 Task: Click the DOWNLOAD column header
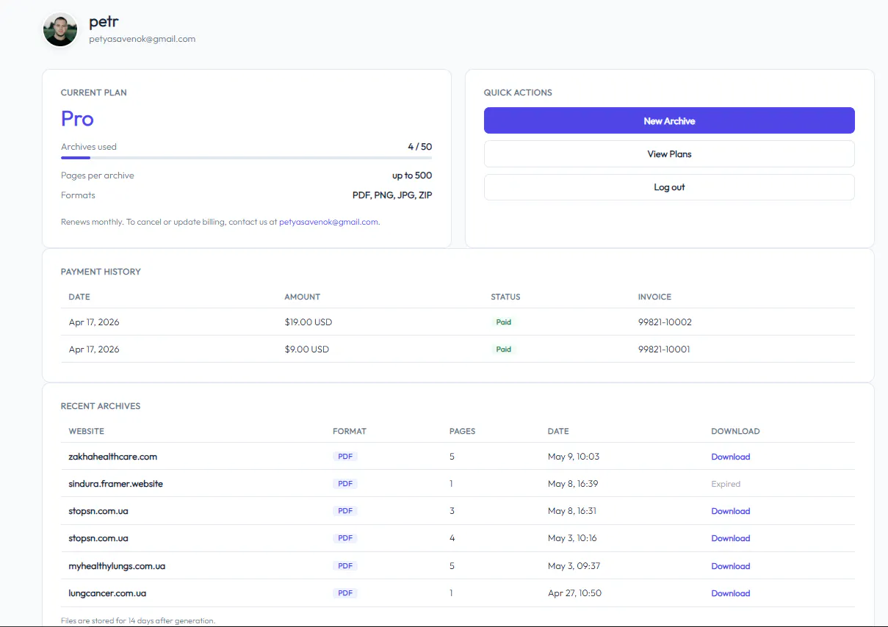point(735,431)
